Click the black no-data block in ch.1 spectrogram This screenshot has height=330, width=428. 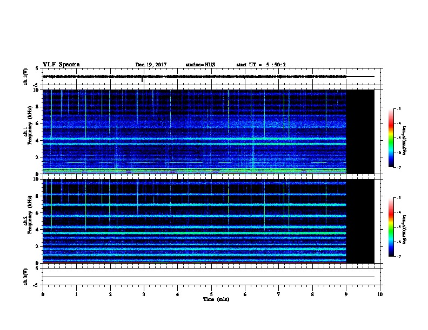pyautogui.click(x=360, y=132)
